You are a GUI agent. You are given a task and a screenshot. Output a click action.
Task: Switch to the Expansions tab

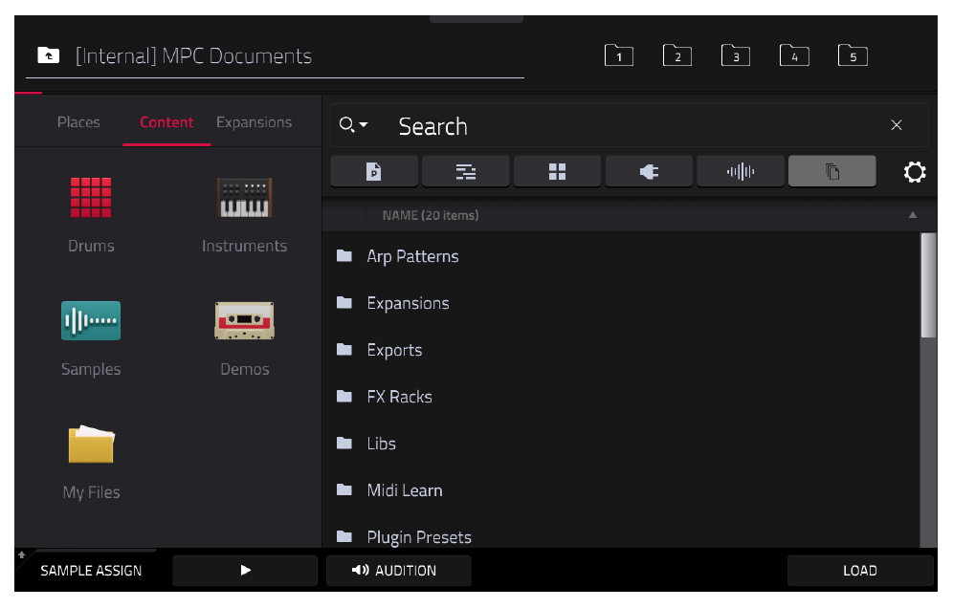tap(255, 122)
